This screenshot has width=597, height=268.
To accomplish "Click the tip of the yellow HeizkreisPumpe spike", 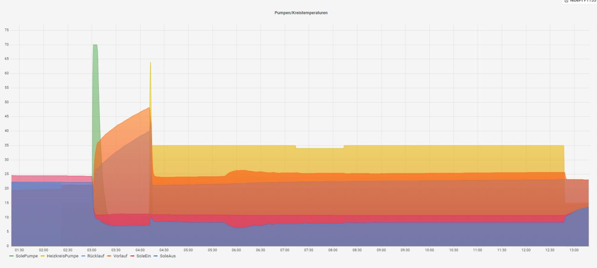I will [x=150, y=62].
